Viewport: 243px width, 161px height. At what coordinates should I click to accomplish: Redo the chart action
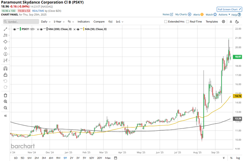tap(5, 87)
